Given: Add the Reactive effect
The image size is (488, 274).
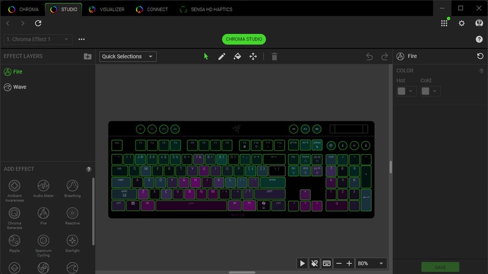Looking at the screenshot, I should 72,216.
